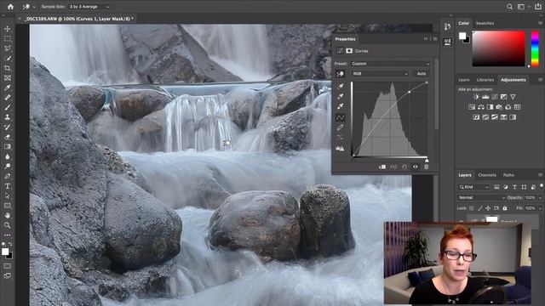Add a Levels adjustment
Viewport: 545px width, 306px height.
tap(485, 97)
